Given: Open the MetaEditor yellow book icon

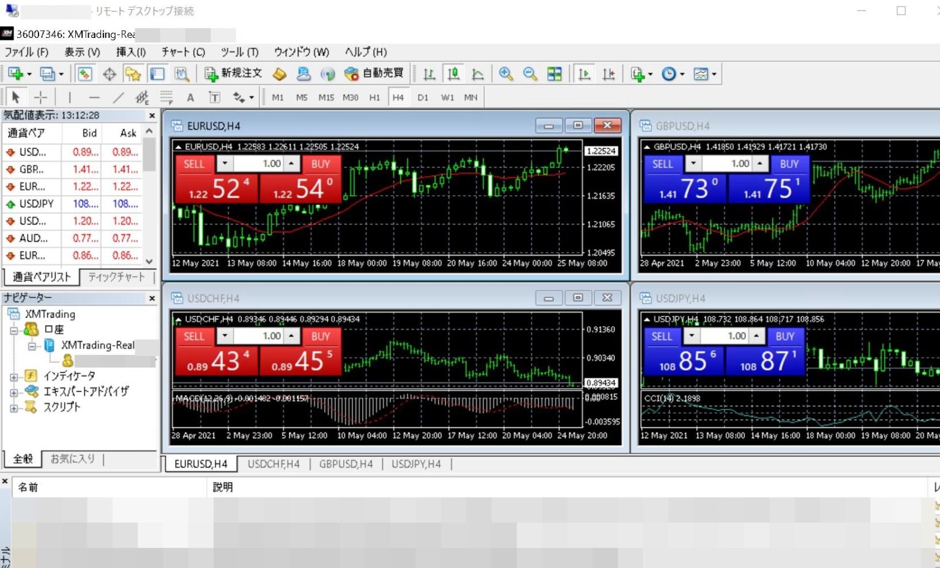Looking at the screenshot, I should [280, 74].
